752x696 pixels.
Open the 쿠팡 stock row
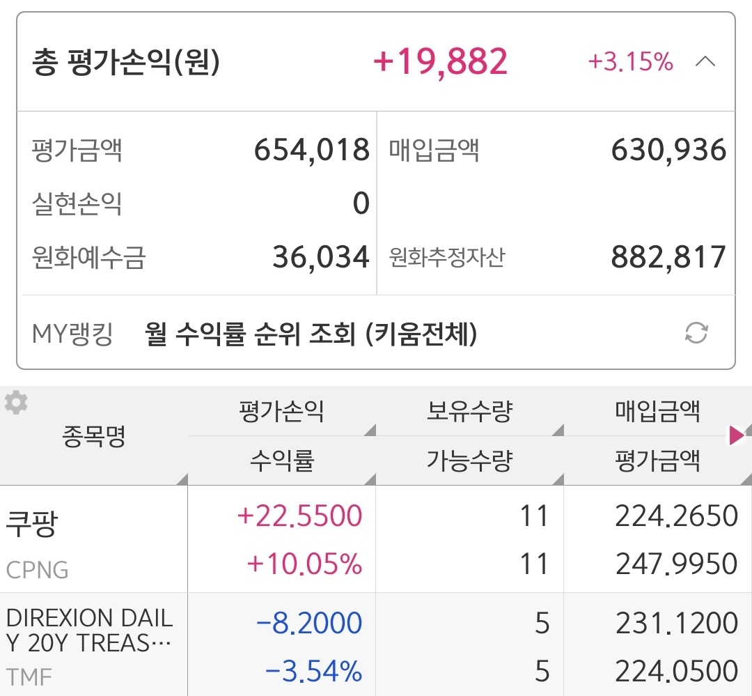(x=32, y=524)
